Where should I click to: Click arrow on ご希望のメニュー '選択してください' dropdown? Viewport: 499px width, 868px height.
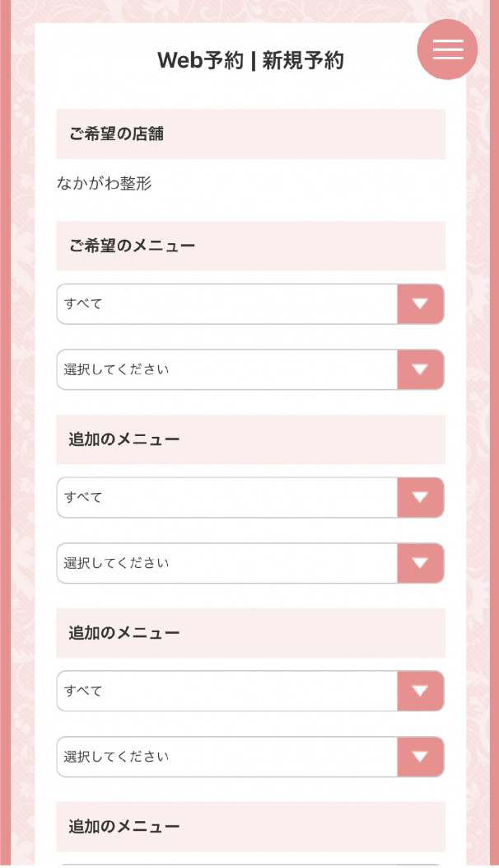[420, 369]
